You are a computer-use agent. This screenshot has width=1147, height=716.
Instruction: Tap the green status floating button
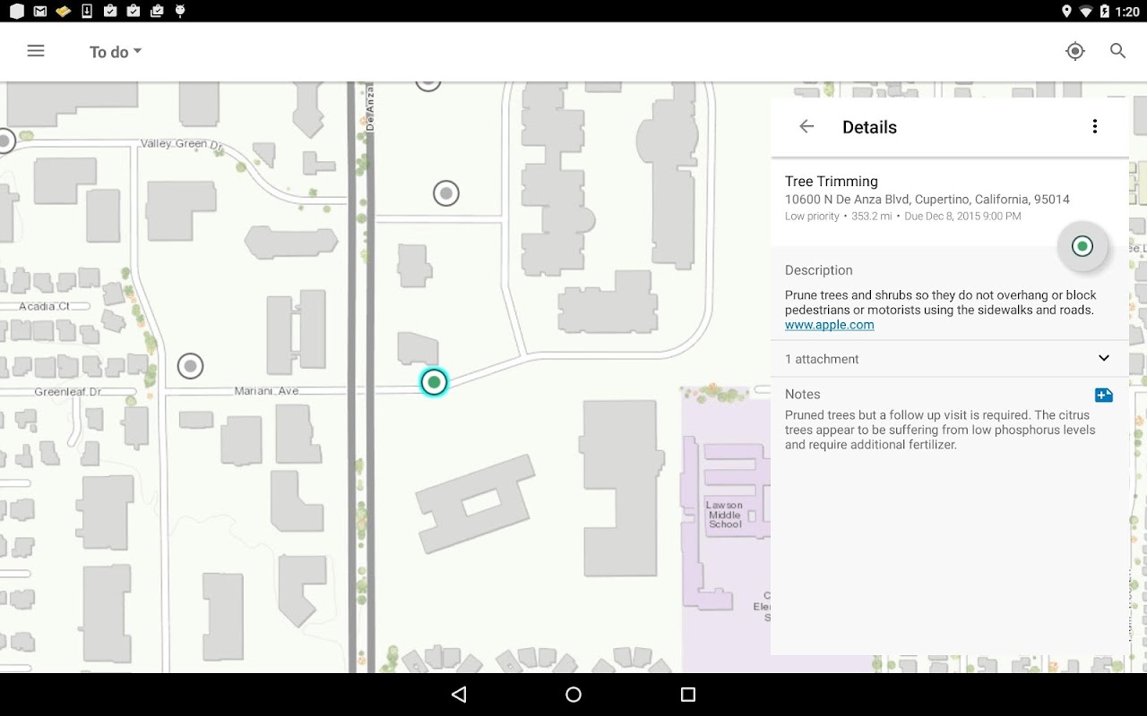[x=1082, y=246]
